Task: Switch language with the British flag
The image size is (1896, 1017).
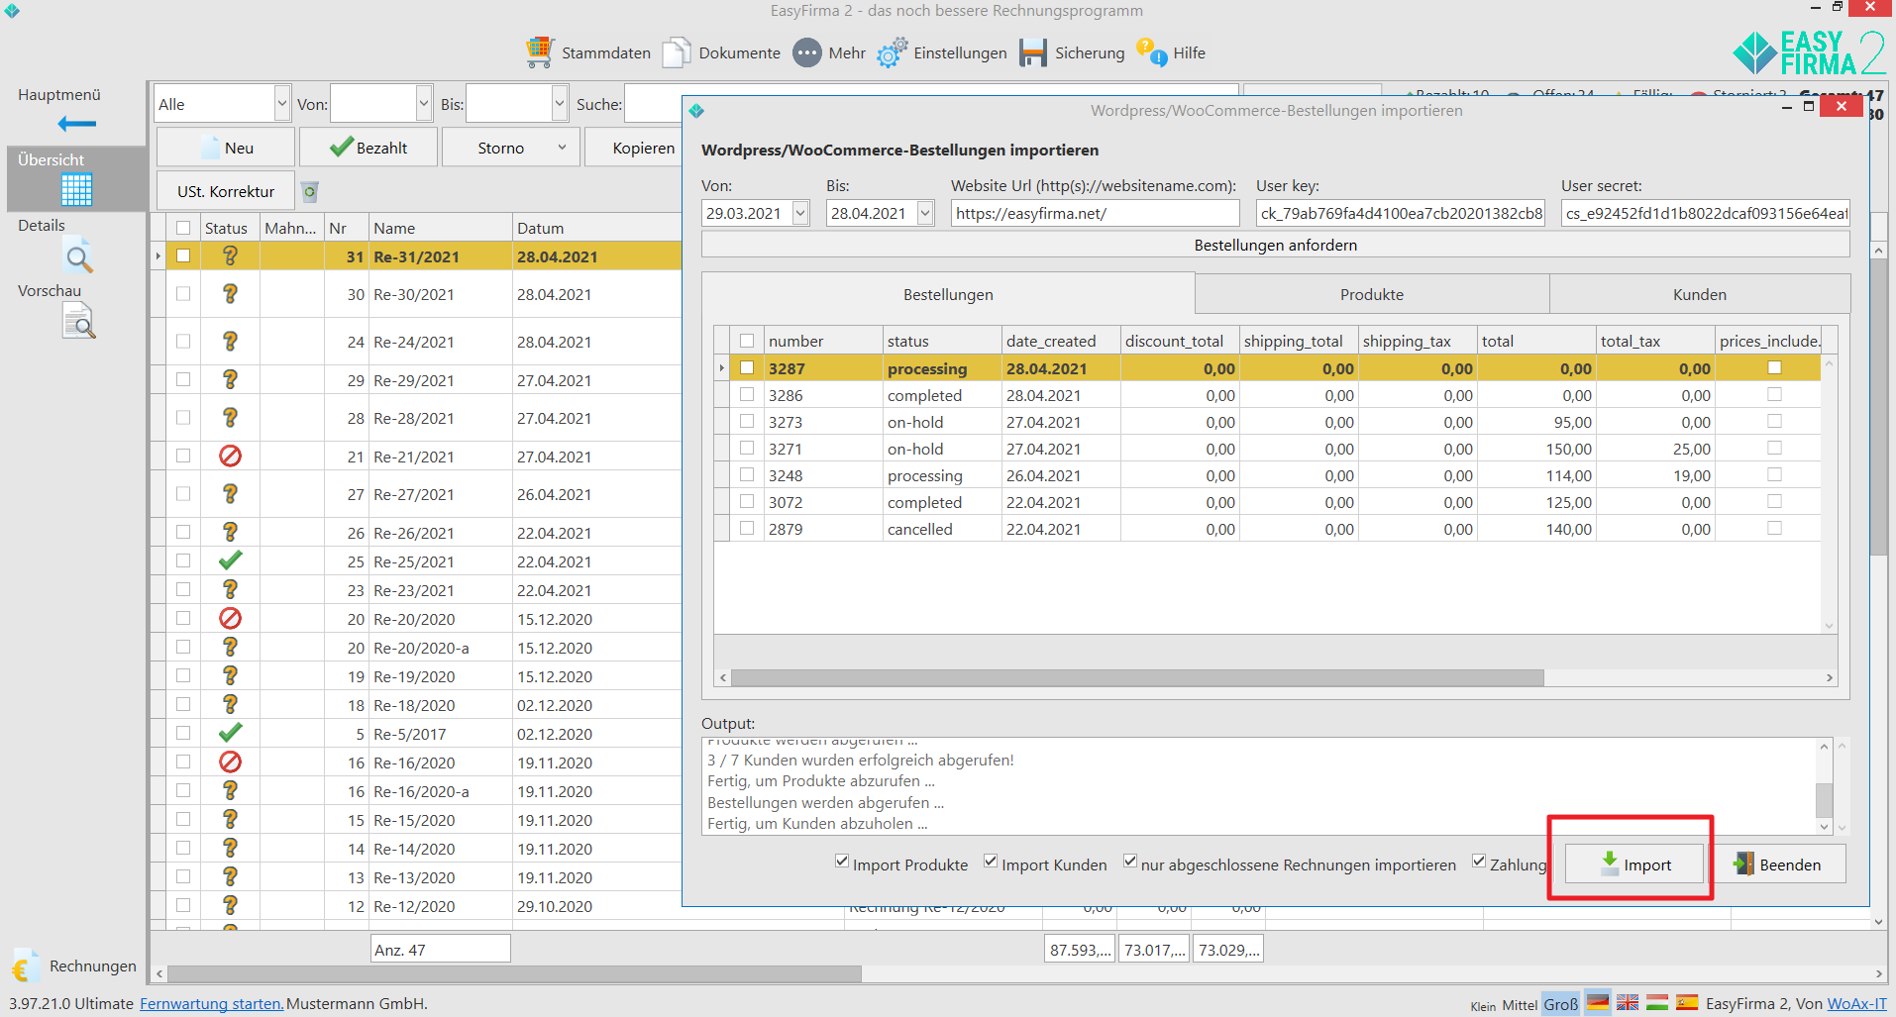Action: pyautogui.click(x=1628, y=1003)
